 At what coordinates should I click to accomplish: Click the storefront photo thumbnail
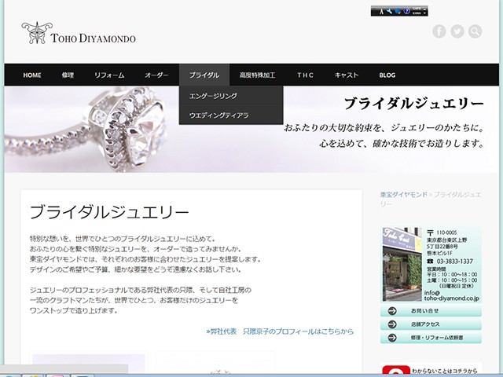click(402, 264)
